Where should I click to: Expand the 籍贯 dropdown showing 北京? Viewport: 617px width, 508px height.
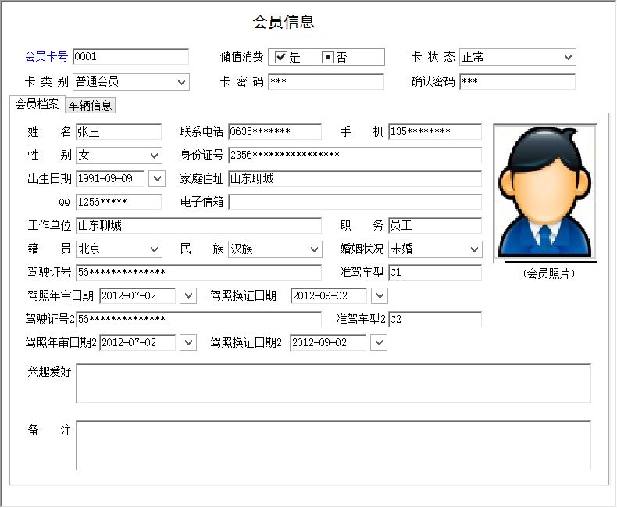click(154, 249)
